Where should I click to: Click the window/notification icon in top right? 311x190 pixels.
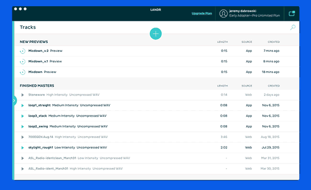click(x=291, y=13)
